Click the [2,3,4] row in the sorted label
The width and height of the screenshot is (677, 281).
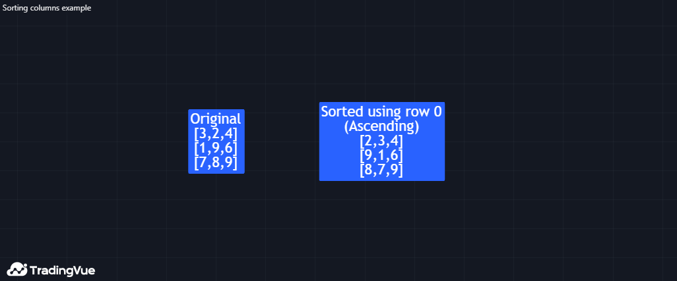381,141
